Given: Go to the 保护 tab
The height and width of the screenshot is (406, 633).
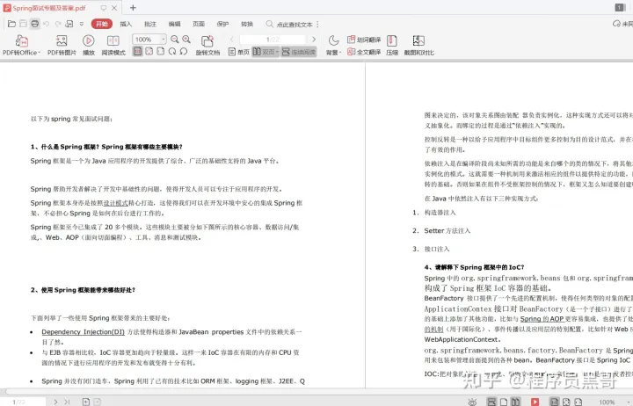Looking at the screenshot, I should pyautogui.click(x=222, y=25).
